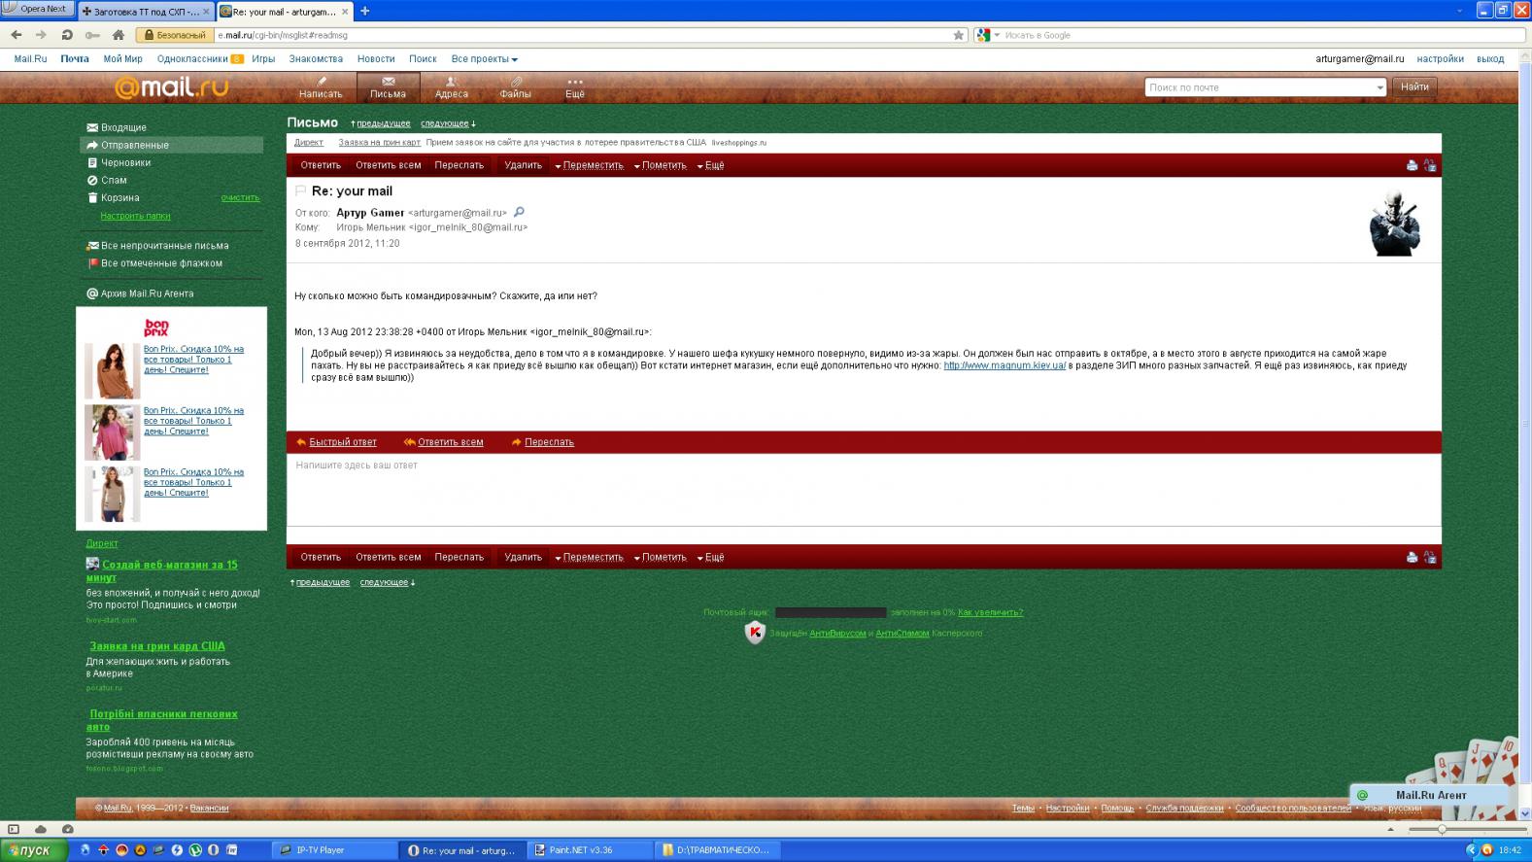Open new browser tab with plus button

pos(365,11)
